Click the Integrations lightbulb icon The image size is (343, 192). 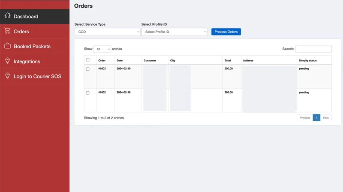[7, 61]
